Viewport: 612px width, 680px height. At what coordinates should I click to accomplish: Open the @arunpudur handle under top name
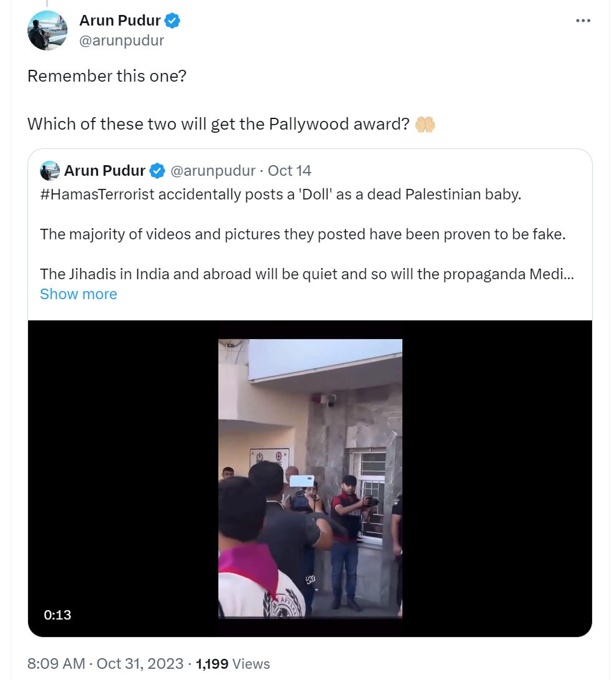[x=122, y=41]
